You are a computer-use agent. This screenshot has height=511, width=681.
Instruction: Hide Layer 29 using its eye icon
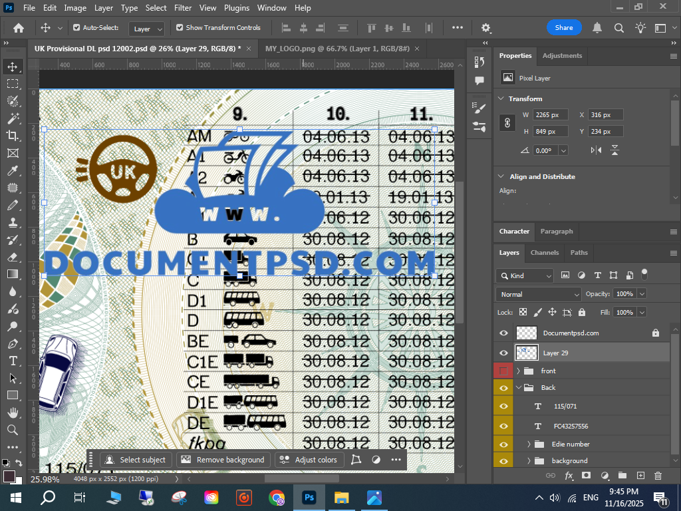pyautogui.click(x=503, y=353)
